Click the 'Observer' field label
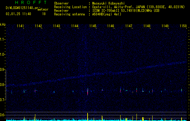 (61, 3)
